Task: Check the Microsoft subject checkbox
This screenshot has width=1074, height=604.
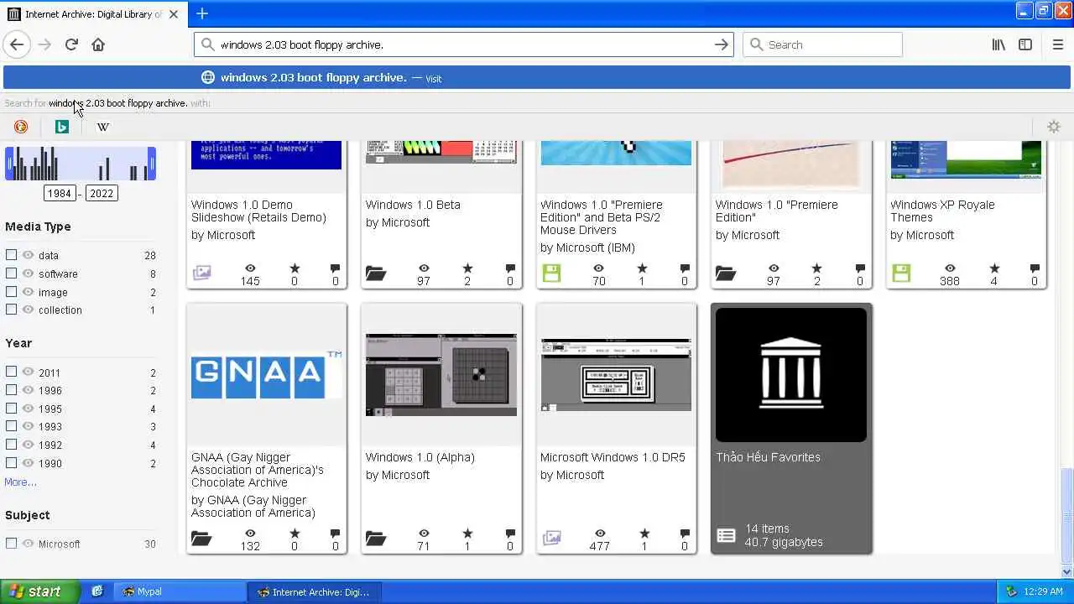Action: [x=11, y=543]
